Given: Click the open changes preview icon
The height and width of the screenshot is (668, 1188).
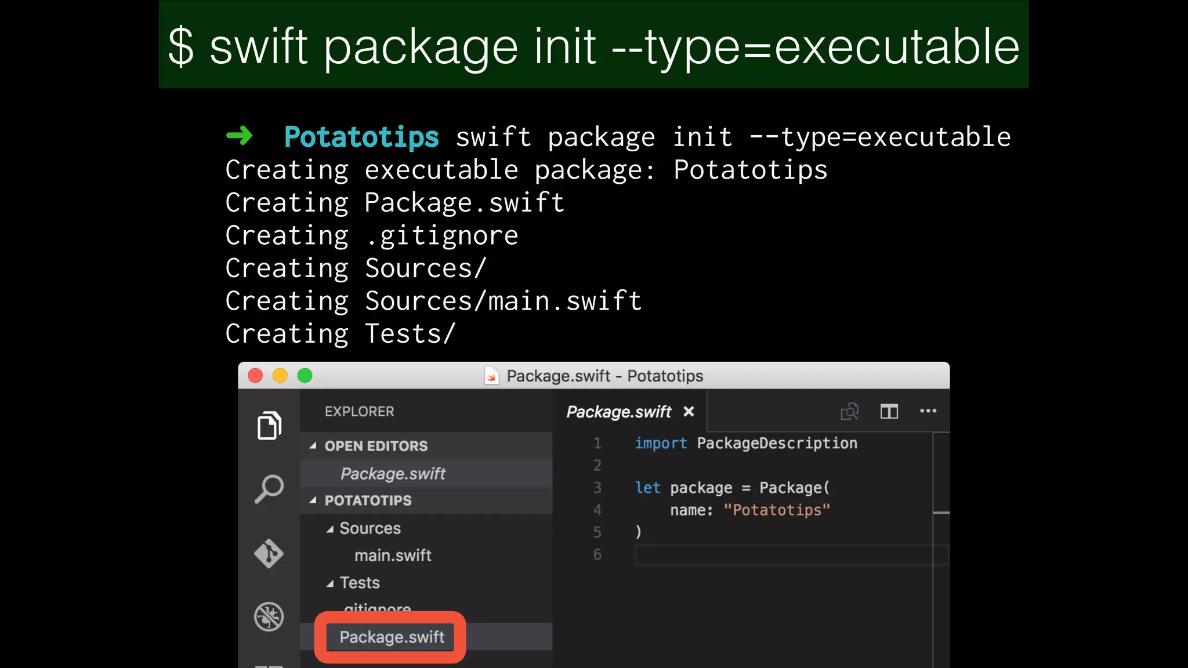Looking at the screenshot, I should tap(850, 412).
